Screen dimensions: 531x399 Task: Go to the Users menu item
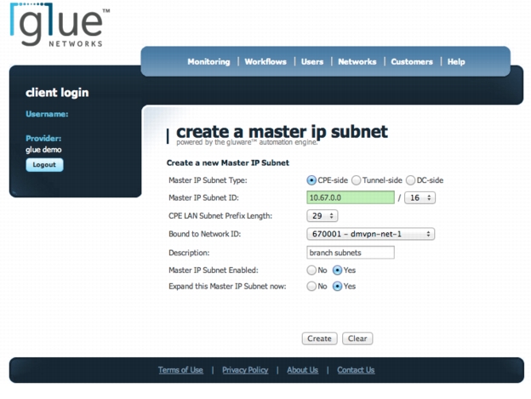pos(312,61)
